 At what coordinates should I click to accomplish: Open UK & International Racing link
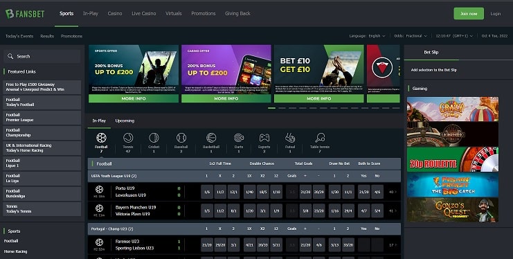point(42,148)
